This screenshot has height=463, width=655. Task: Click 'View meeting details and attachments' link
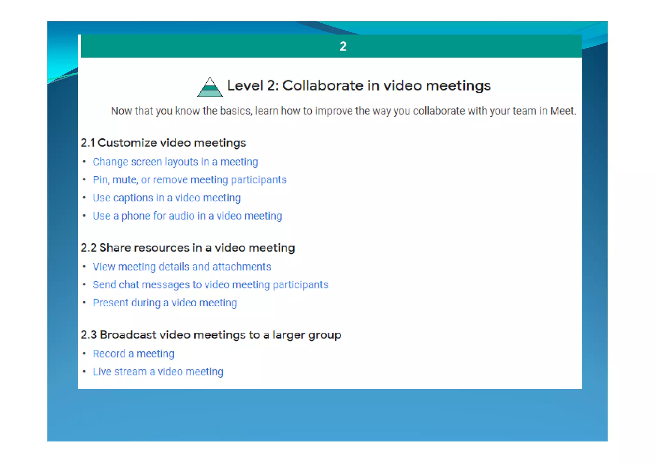182,267
